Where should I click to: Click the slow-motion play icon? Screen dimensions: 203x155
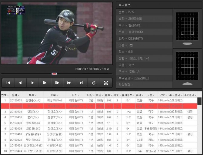pyautogui.click(x=57, y=83)
